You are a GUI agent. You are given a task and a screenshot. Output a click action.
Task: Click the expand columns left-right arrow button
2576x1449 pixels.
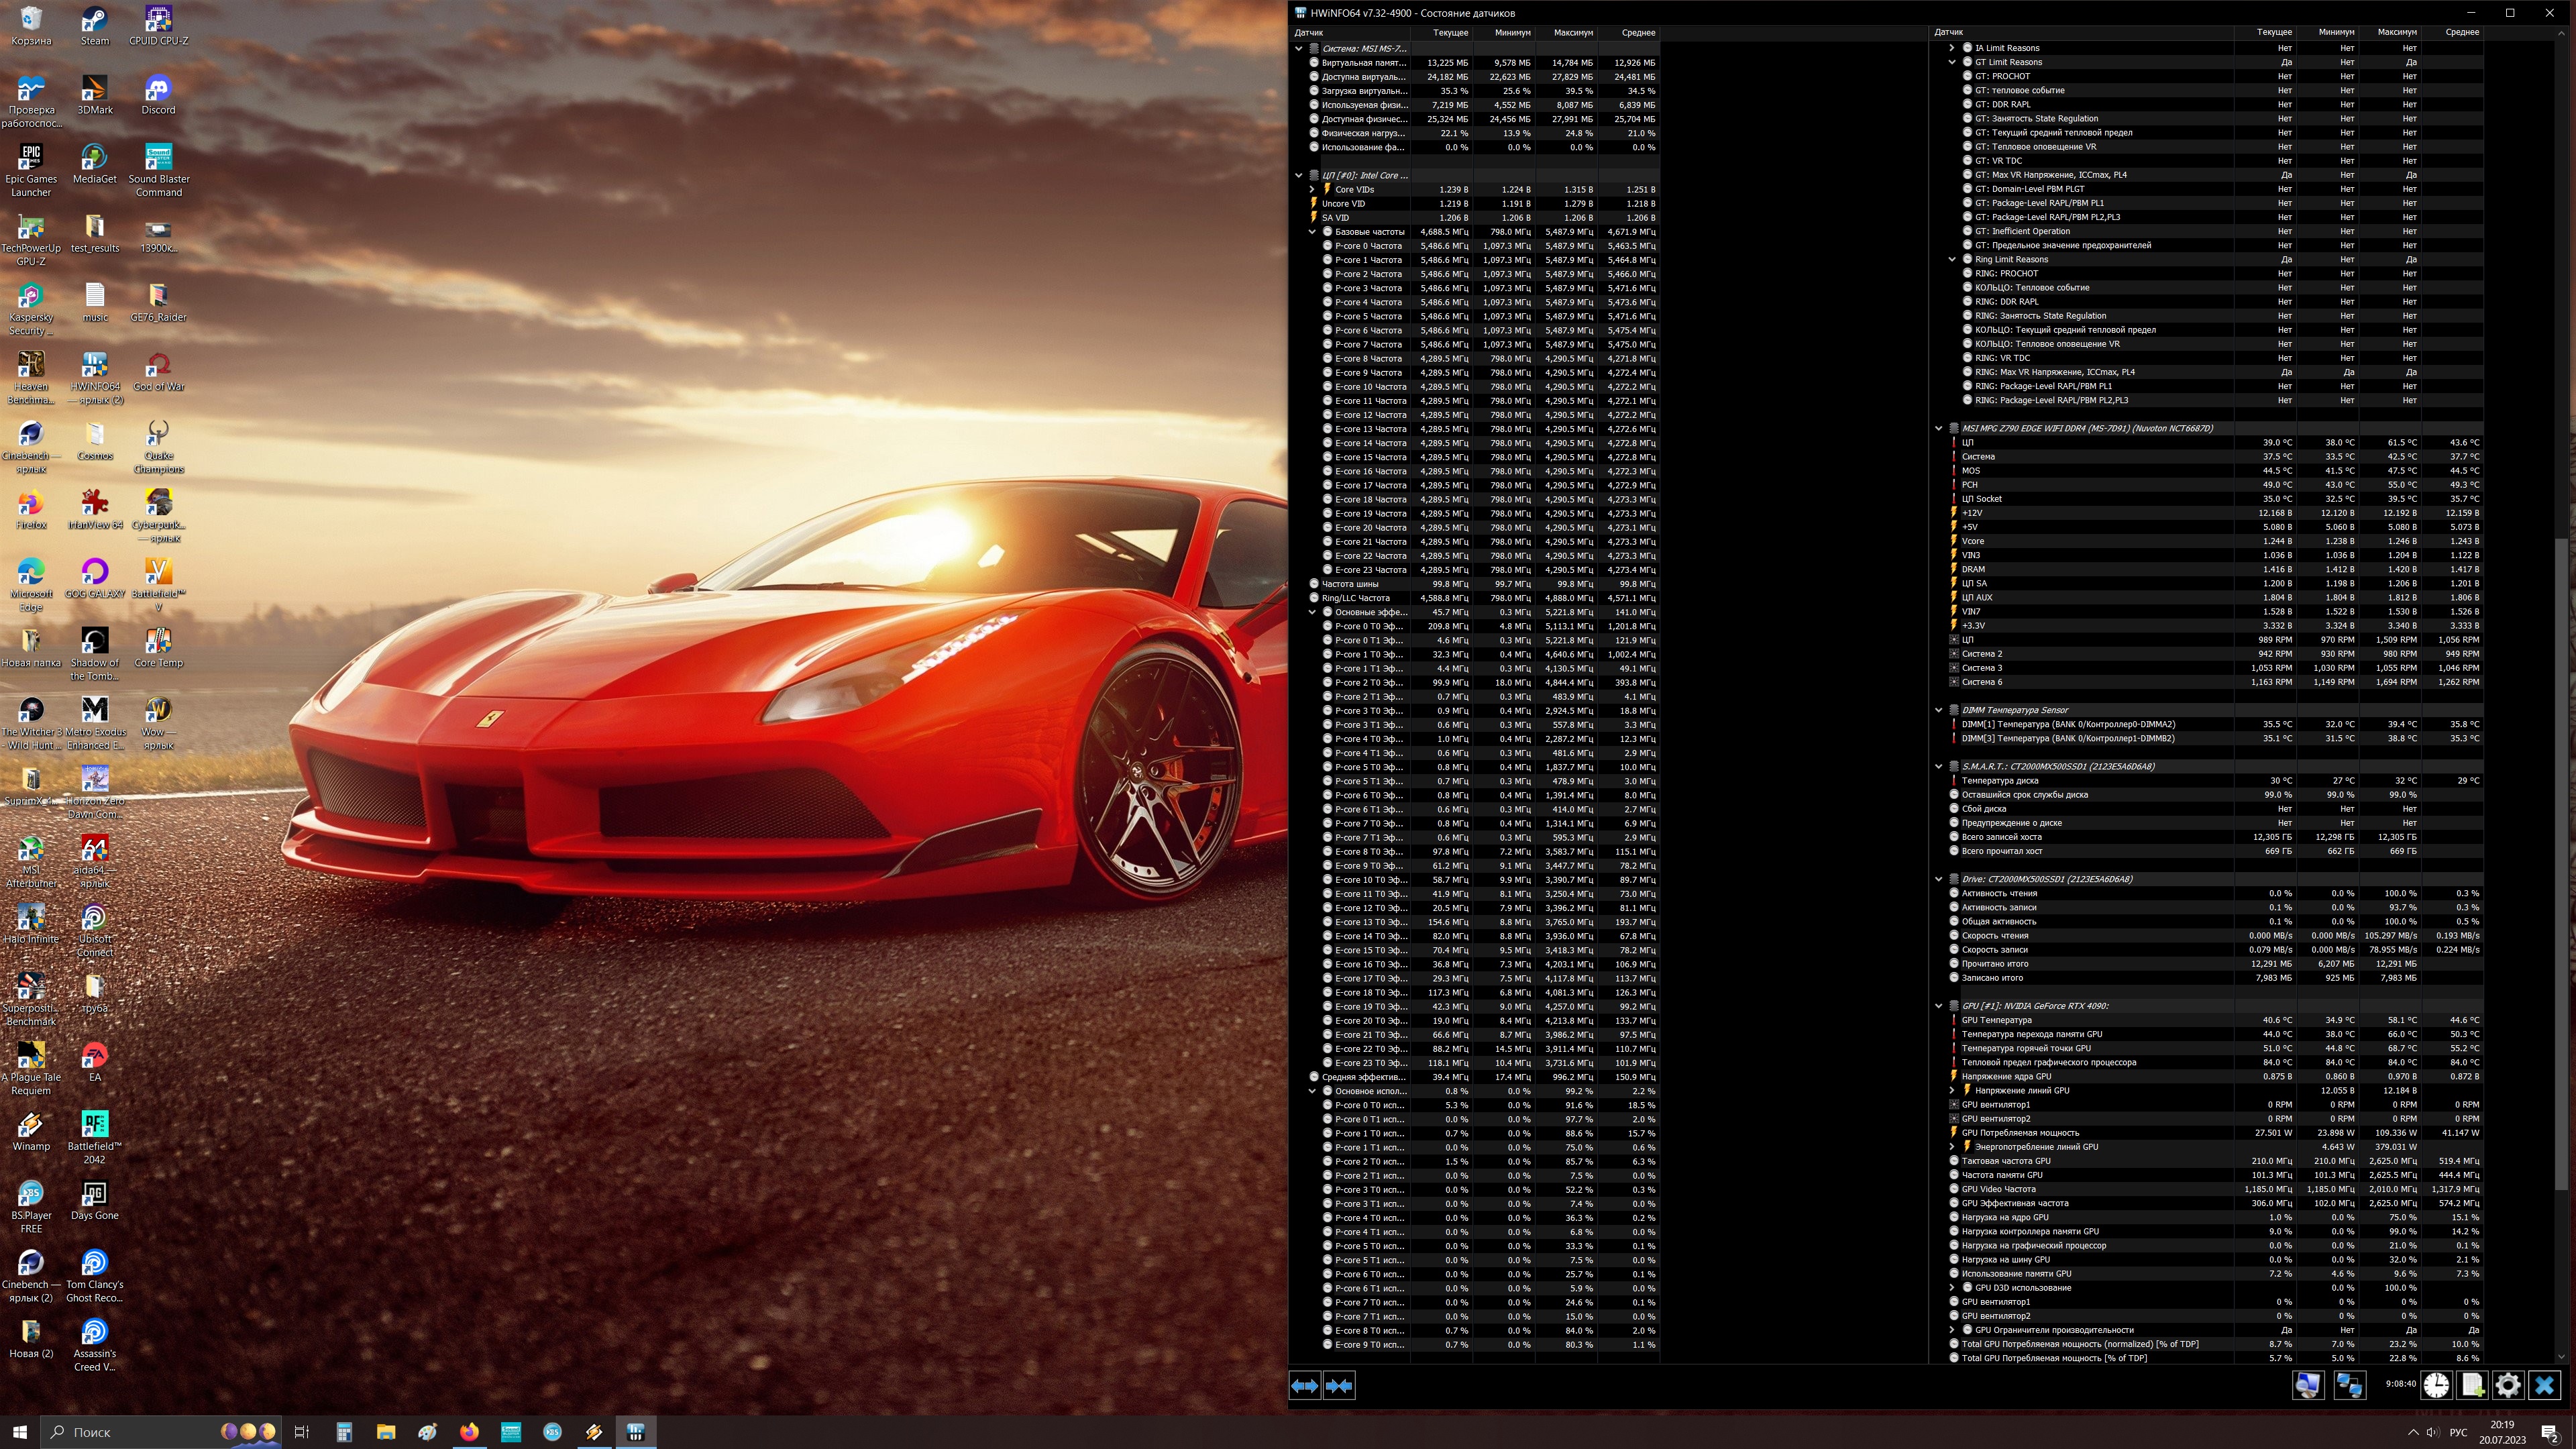(x=1305, y=1385)
